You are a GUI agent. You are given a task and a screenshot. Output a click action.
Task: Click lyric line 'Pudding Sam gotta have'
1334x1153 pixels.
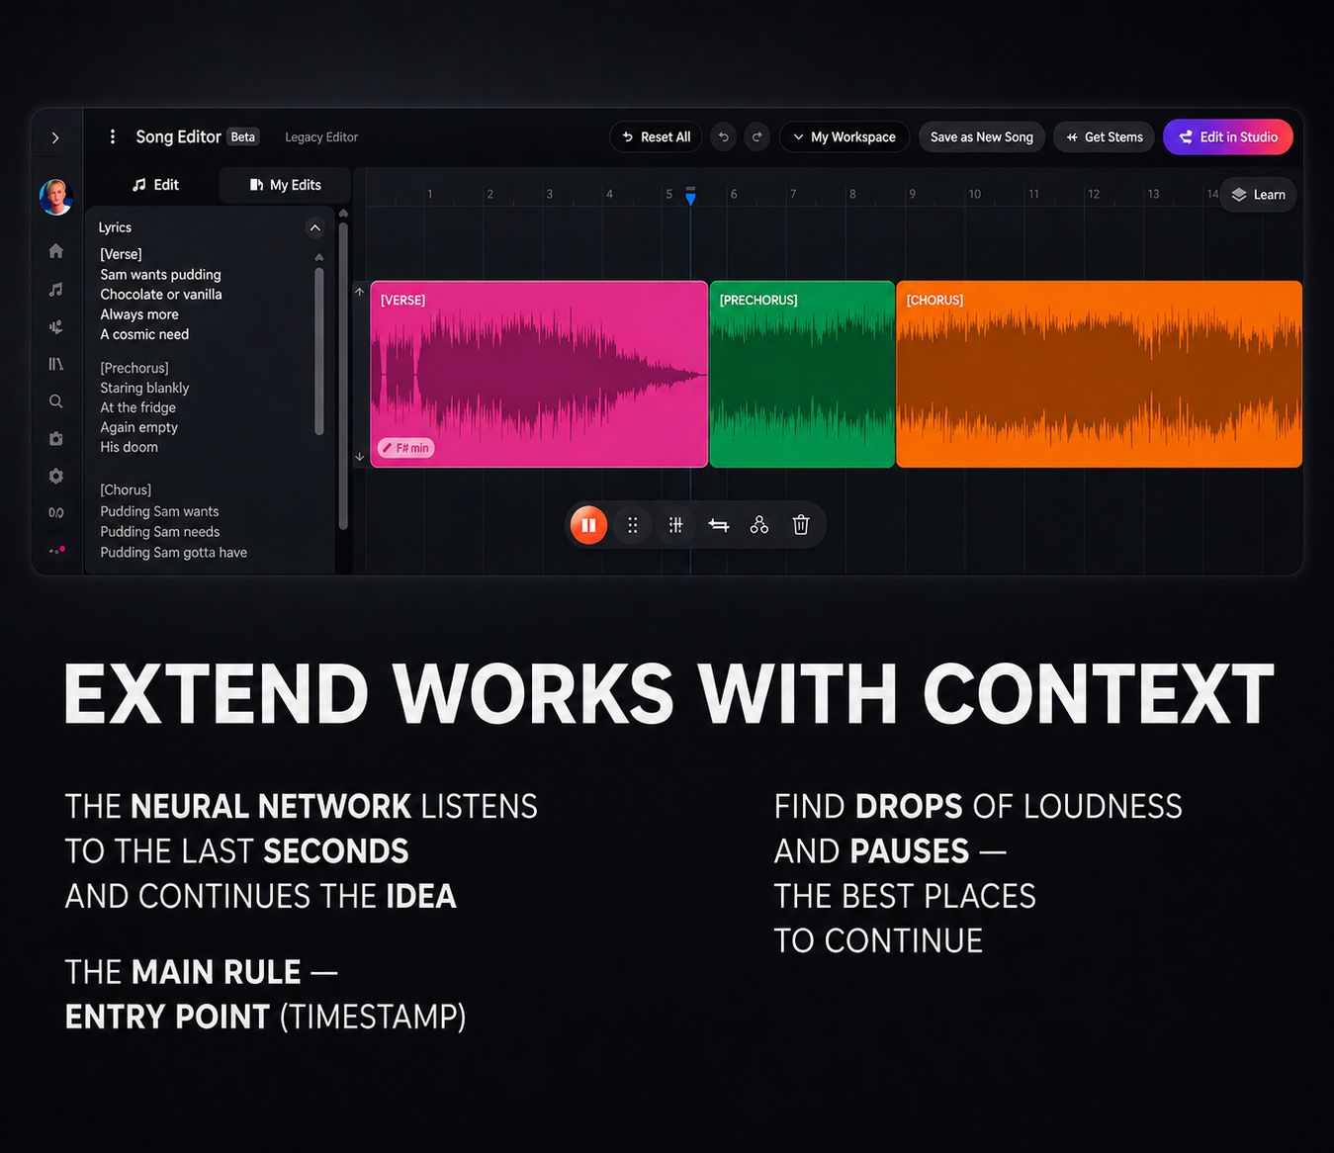[174, 553]
